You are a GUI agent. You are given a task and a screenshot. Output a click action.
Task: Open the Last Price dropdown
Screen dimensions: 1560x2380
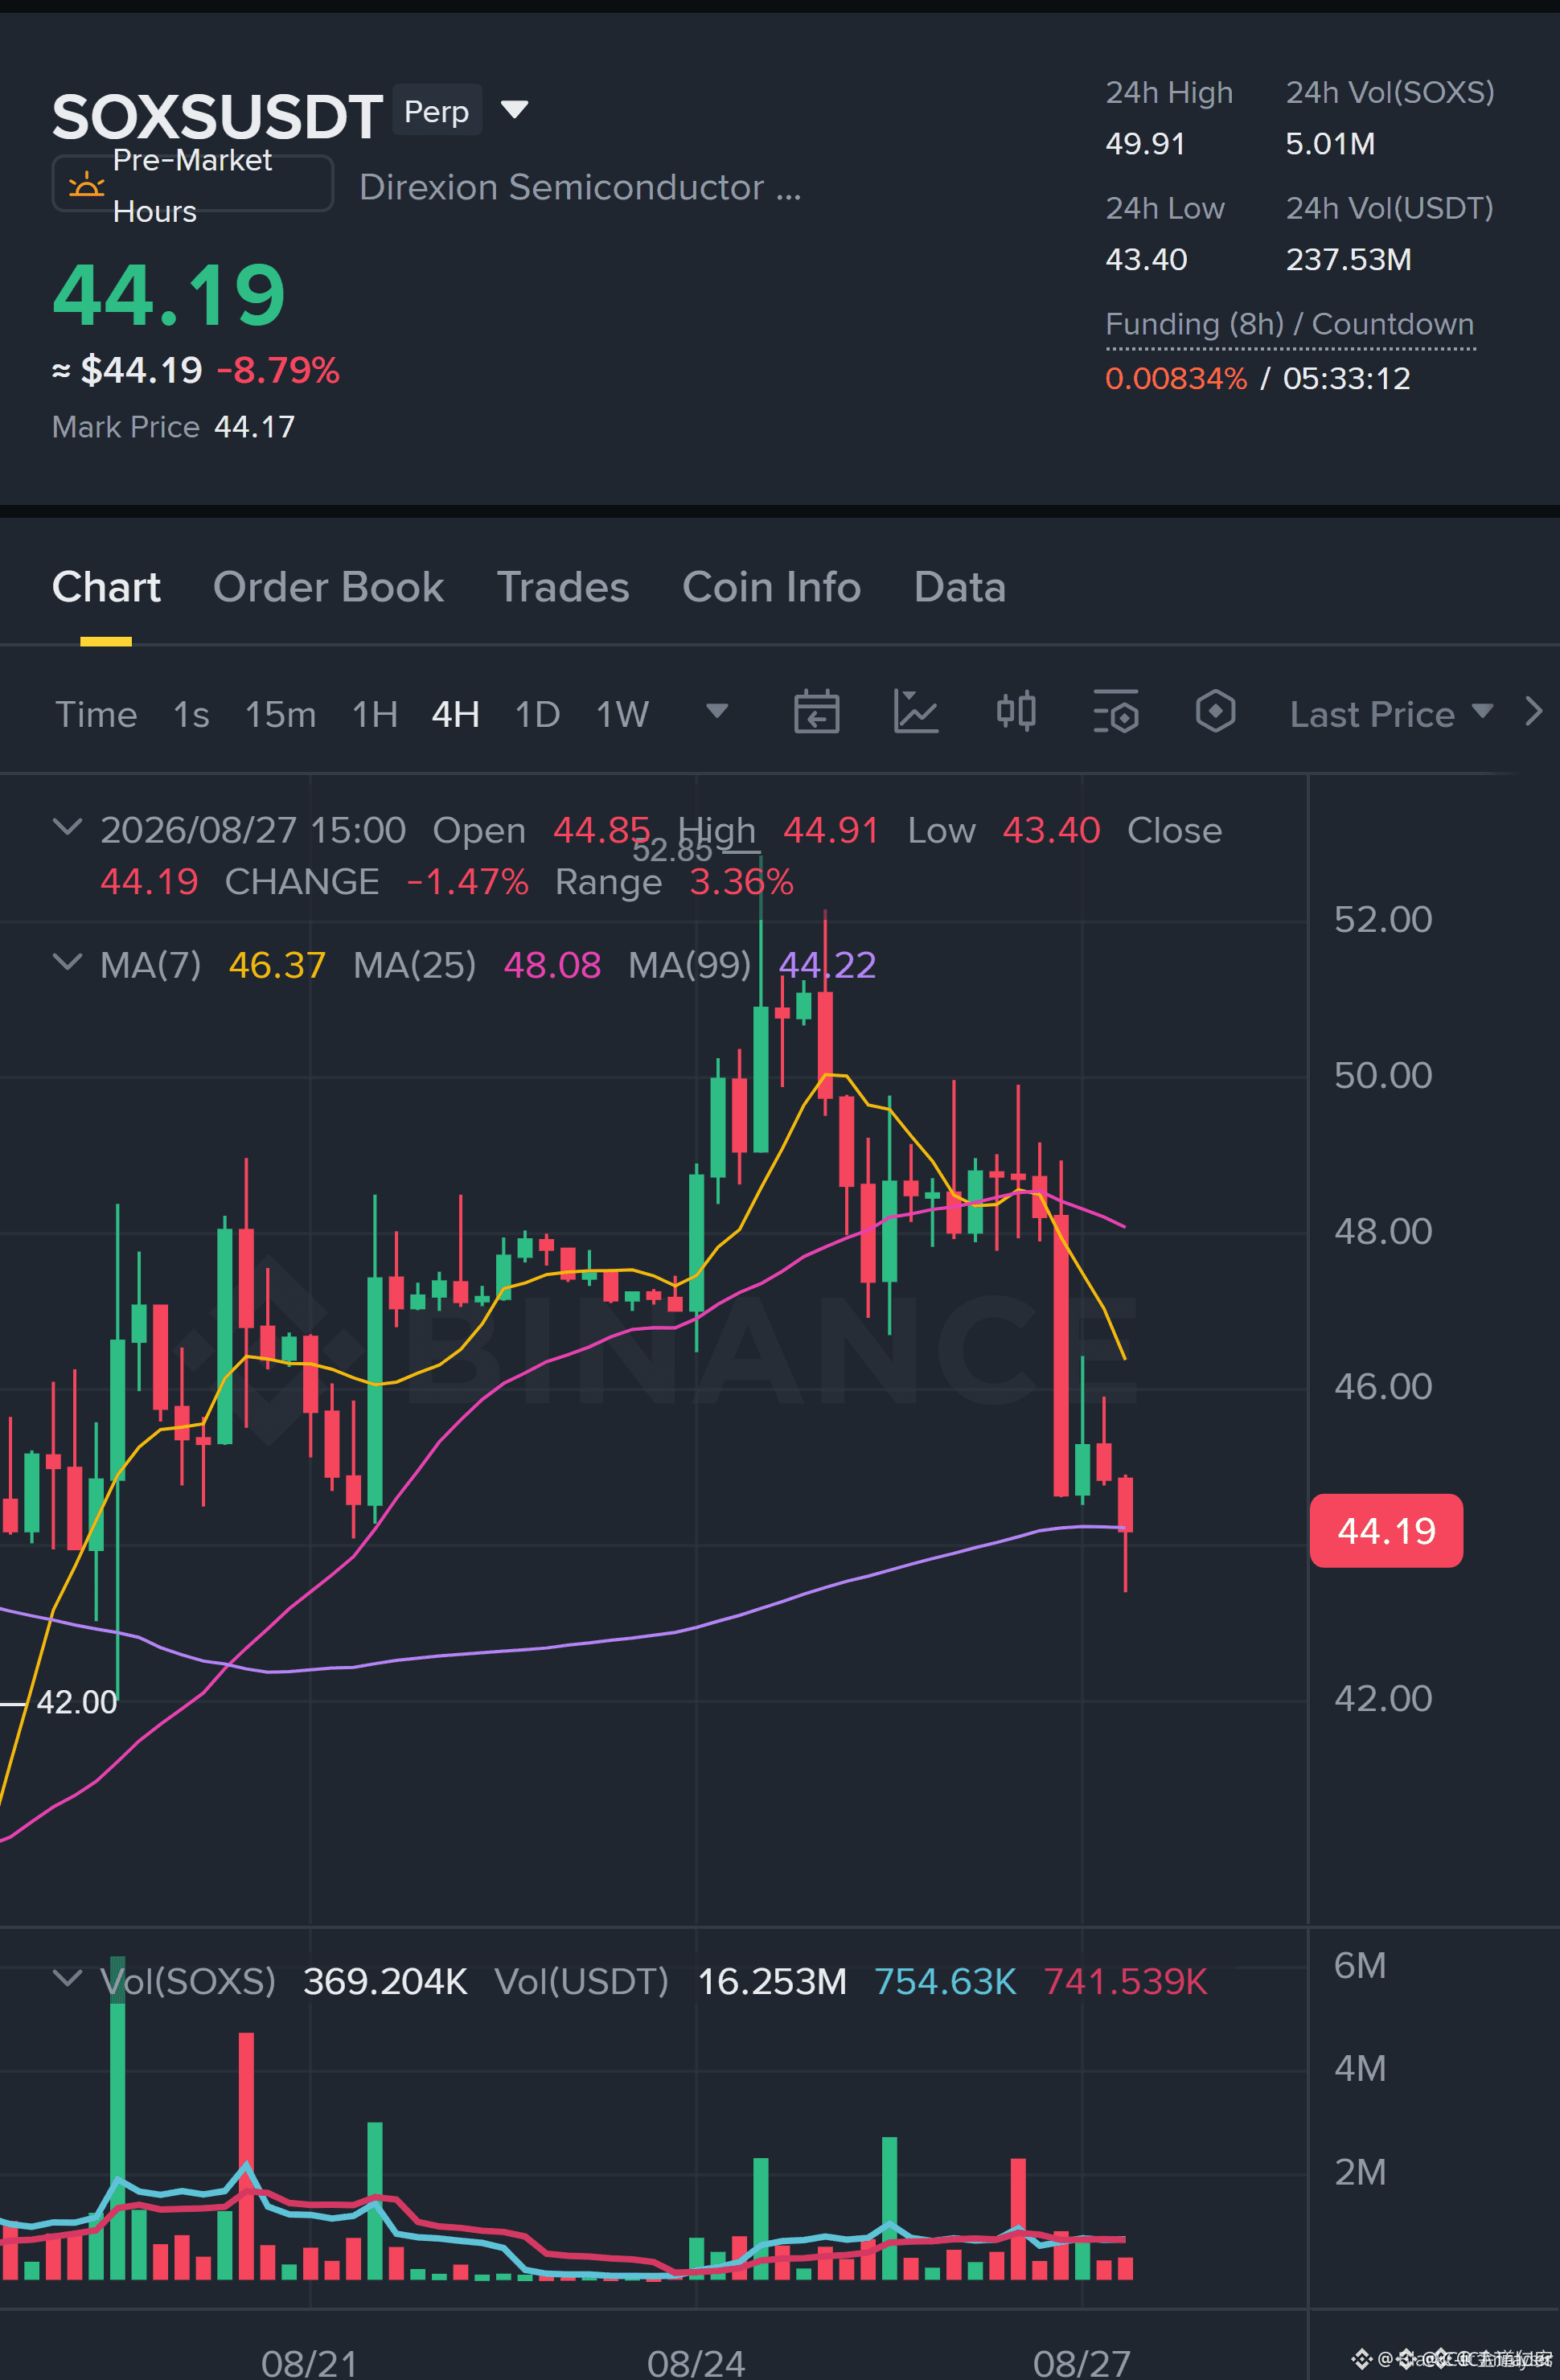(x=1391, y=714)
